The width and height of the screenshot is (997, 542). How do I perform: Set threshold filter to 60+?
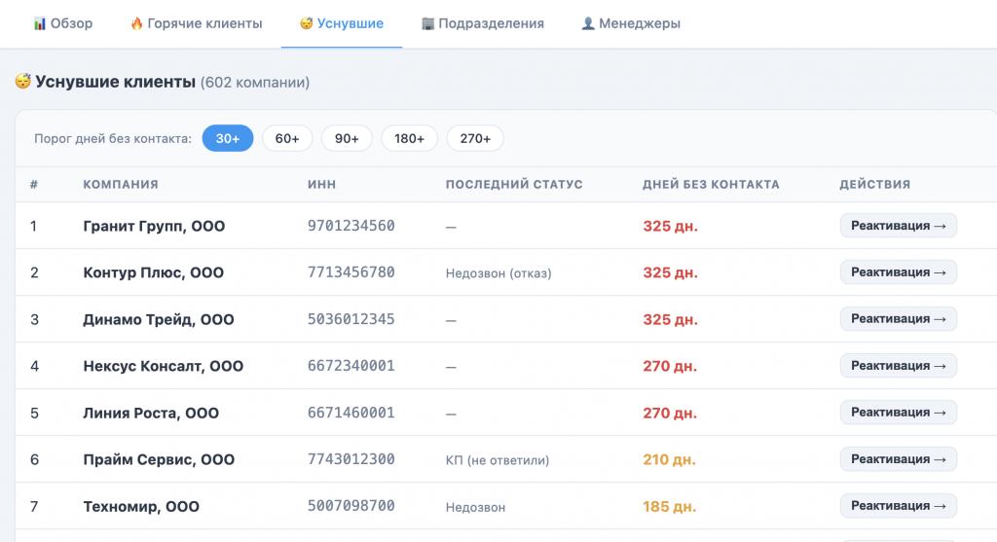tap(287, 138)
